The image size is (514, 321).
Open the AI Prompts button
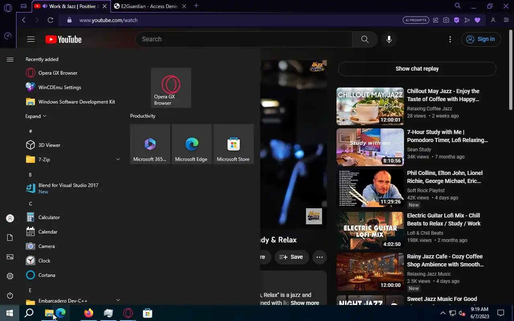[x=416, y=20]
